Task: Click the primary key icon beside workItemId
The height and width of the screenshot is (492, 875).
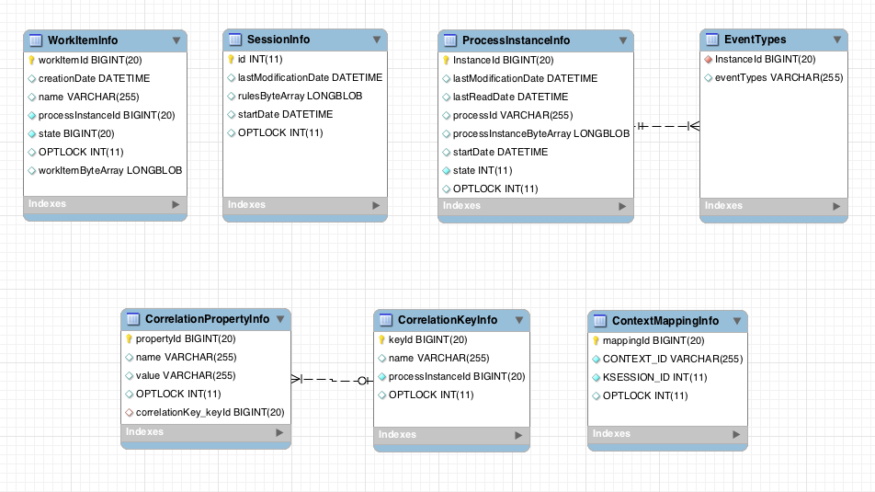Action: coord(32,60)
